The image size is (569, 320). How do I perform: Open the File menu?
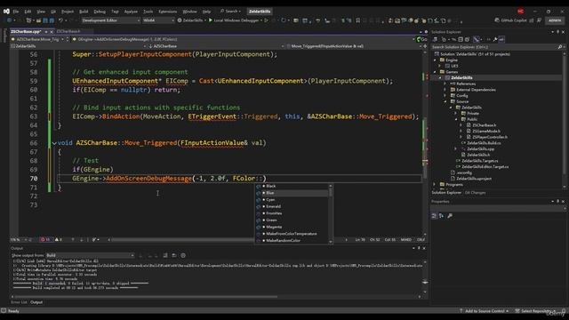[16, 12]
